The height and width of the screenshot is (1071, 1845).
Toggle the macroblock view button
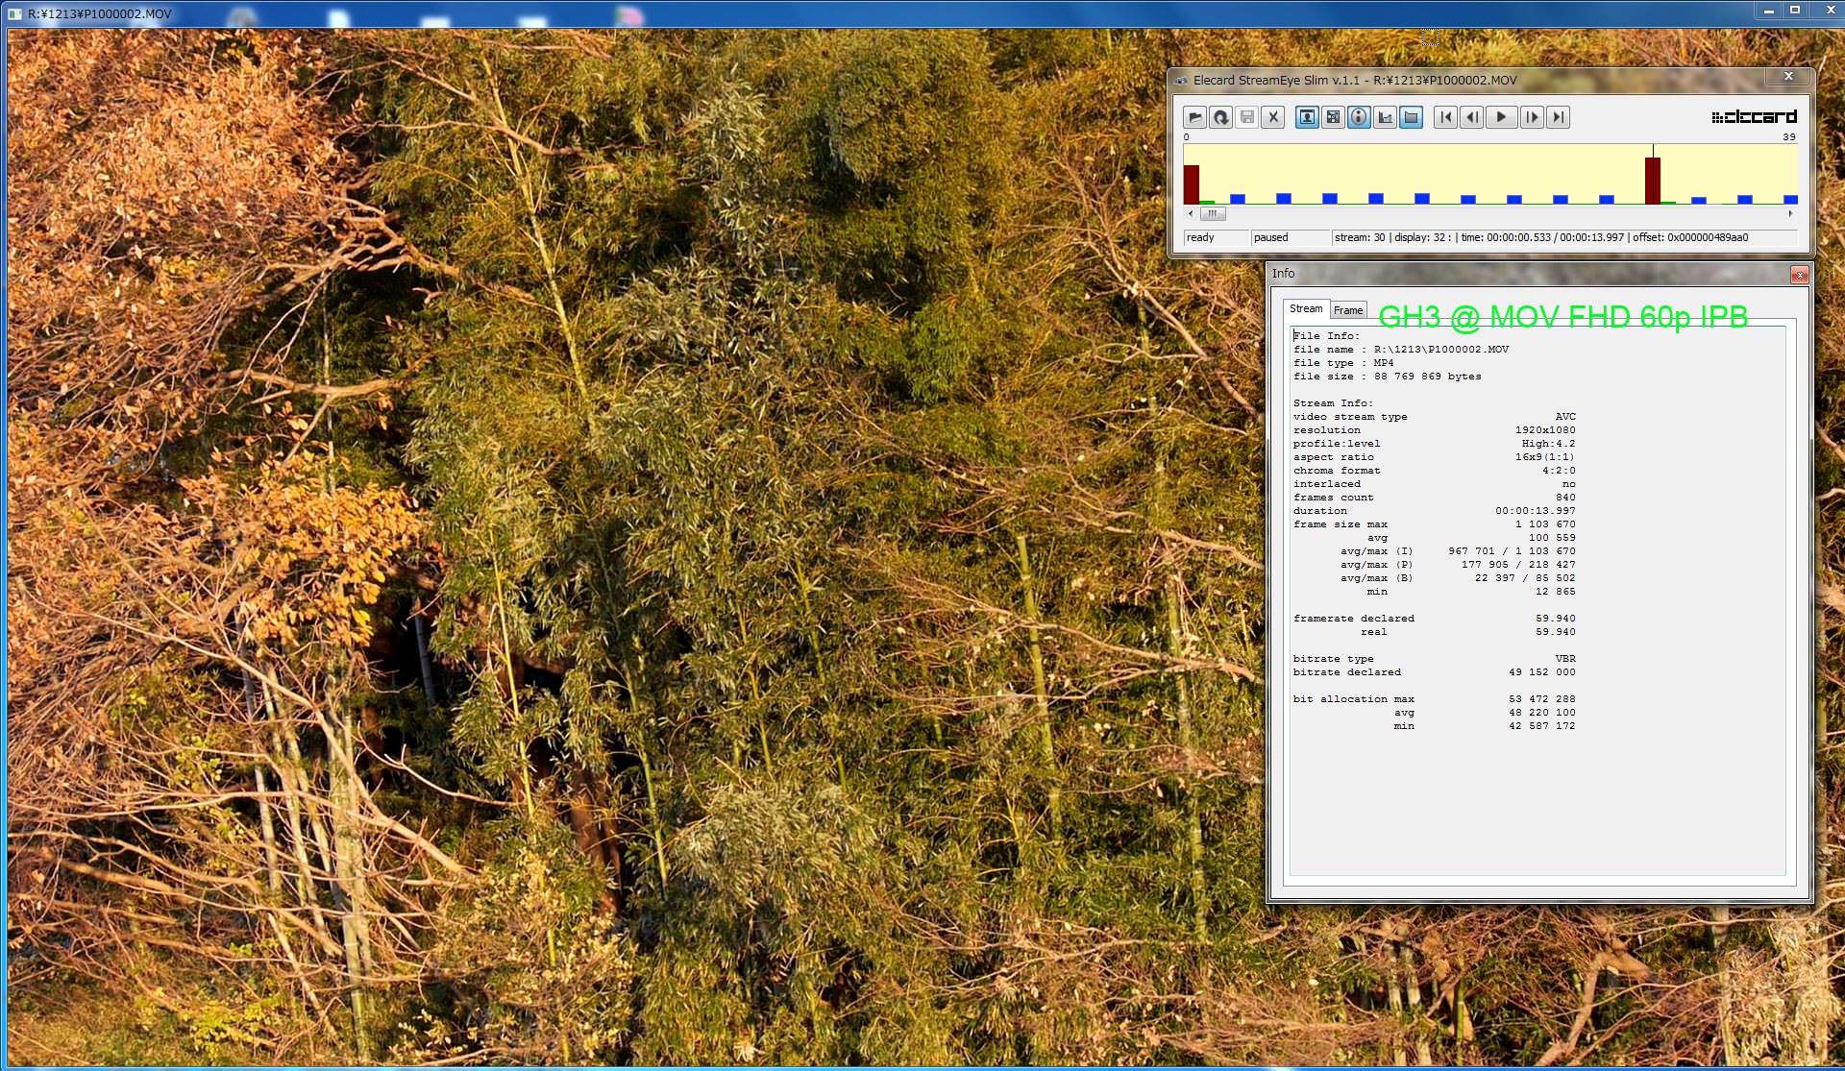(1333, 117)
